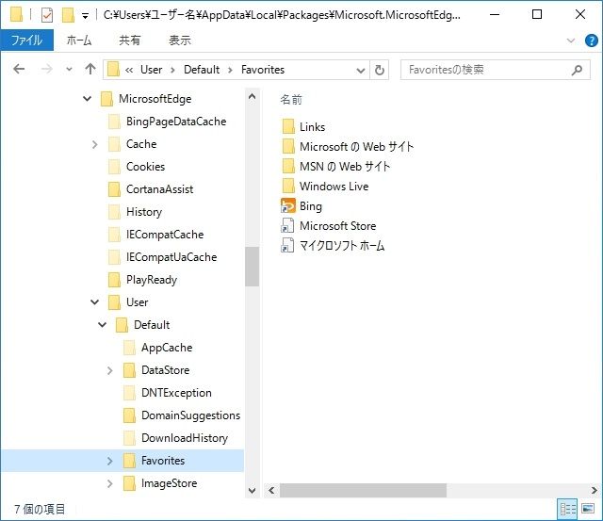Click the Favoritesの検索 search box
Image resolution: width=603 pixels, height=521 pixels.
coord(495,70)
